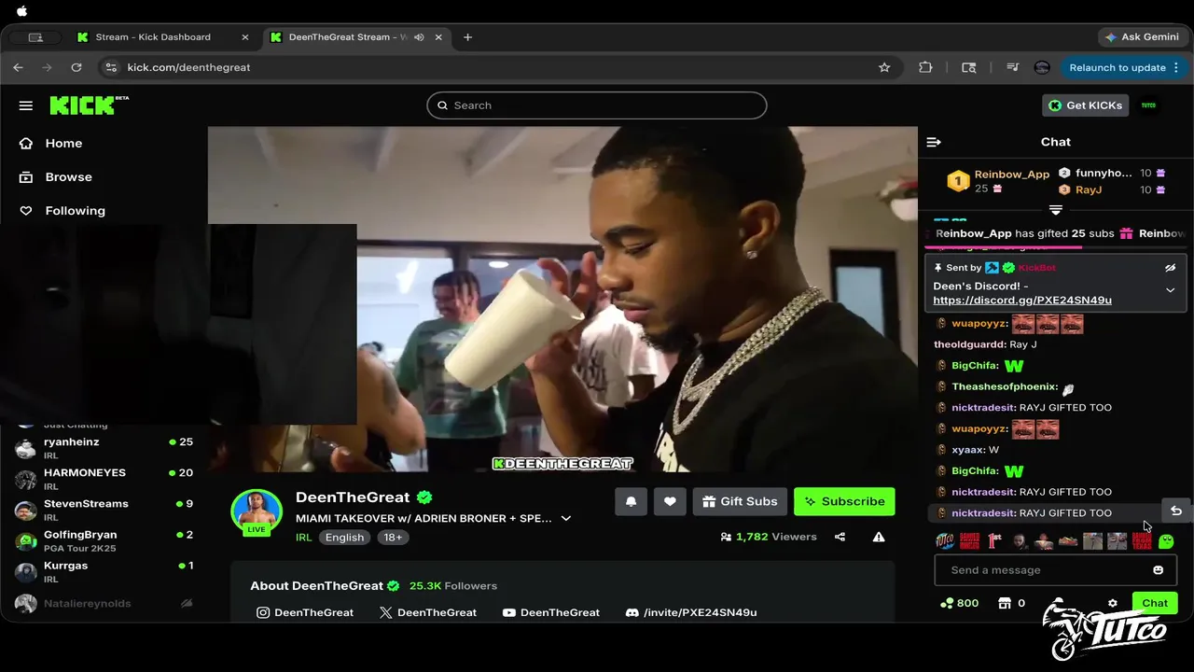
Task: Open ryanheinz channel in sidebar
Action: click(x=104, y=448)
